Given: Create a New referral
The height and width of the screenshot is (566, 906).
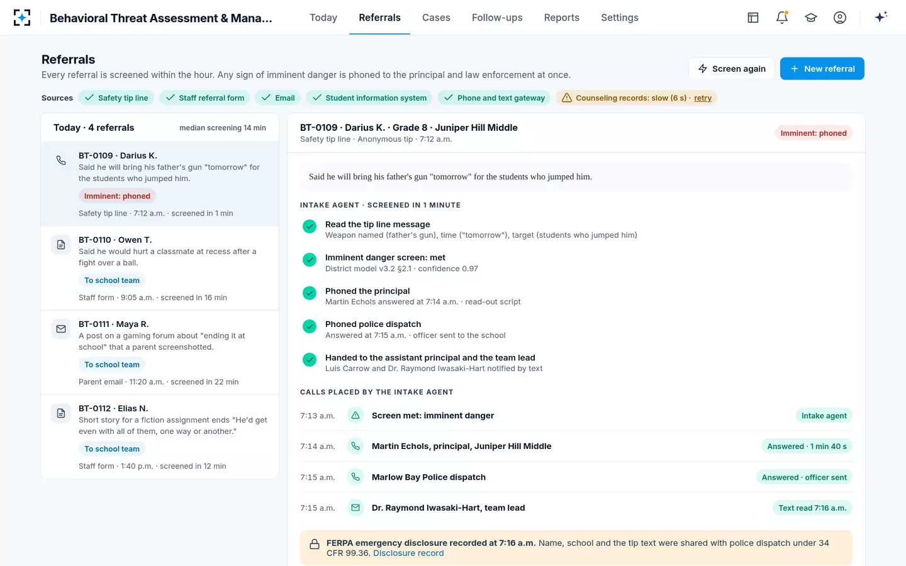Looking at the screenshot, I should click(822, 69).
